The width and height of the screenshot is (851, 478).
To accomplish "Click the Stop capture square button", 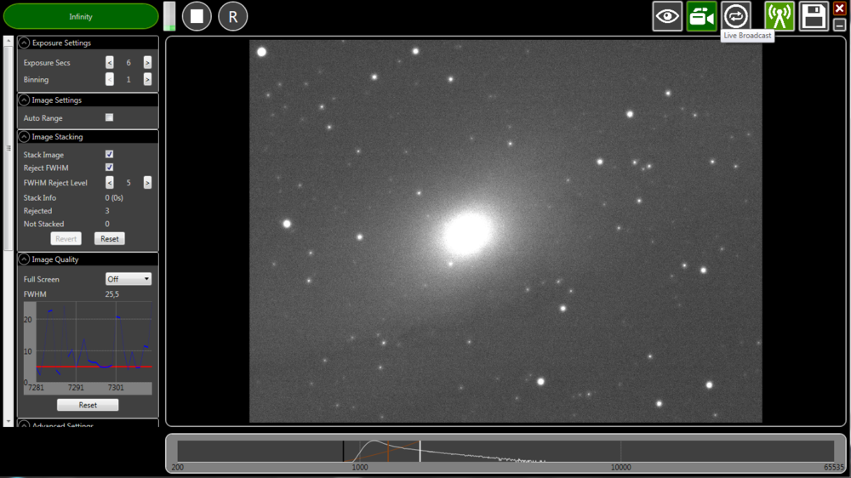I will (197, 16).
